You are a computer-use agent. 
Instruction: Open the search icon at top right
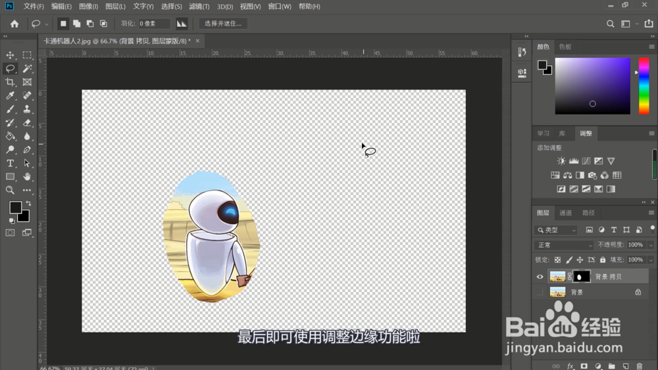coord(610,24)
